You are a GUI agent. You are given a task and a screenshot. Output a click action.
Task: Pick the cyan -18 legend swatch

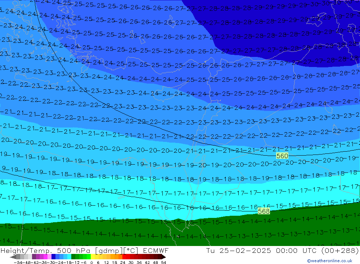point(69,257)
